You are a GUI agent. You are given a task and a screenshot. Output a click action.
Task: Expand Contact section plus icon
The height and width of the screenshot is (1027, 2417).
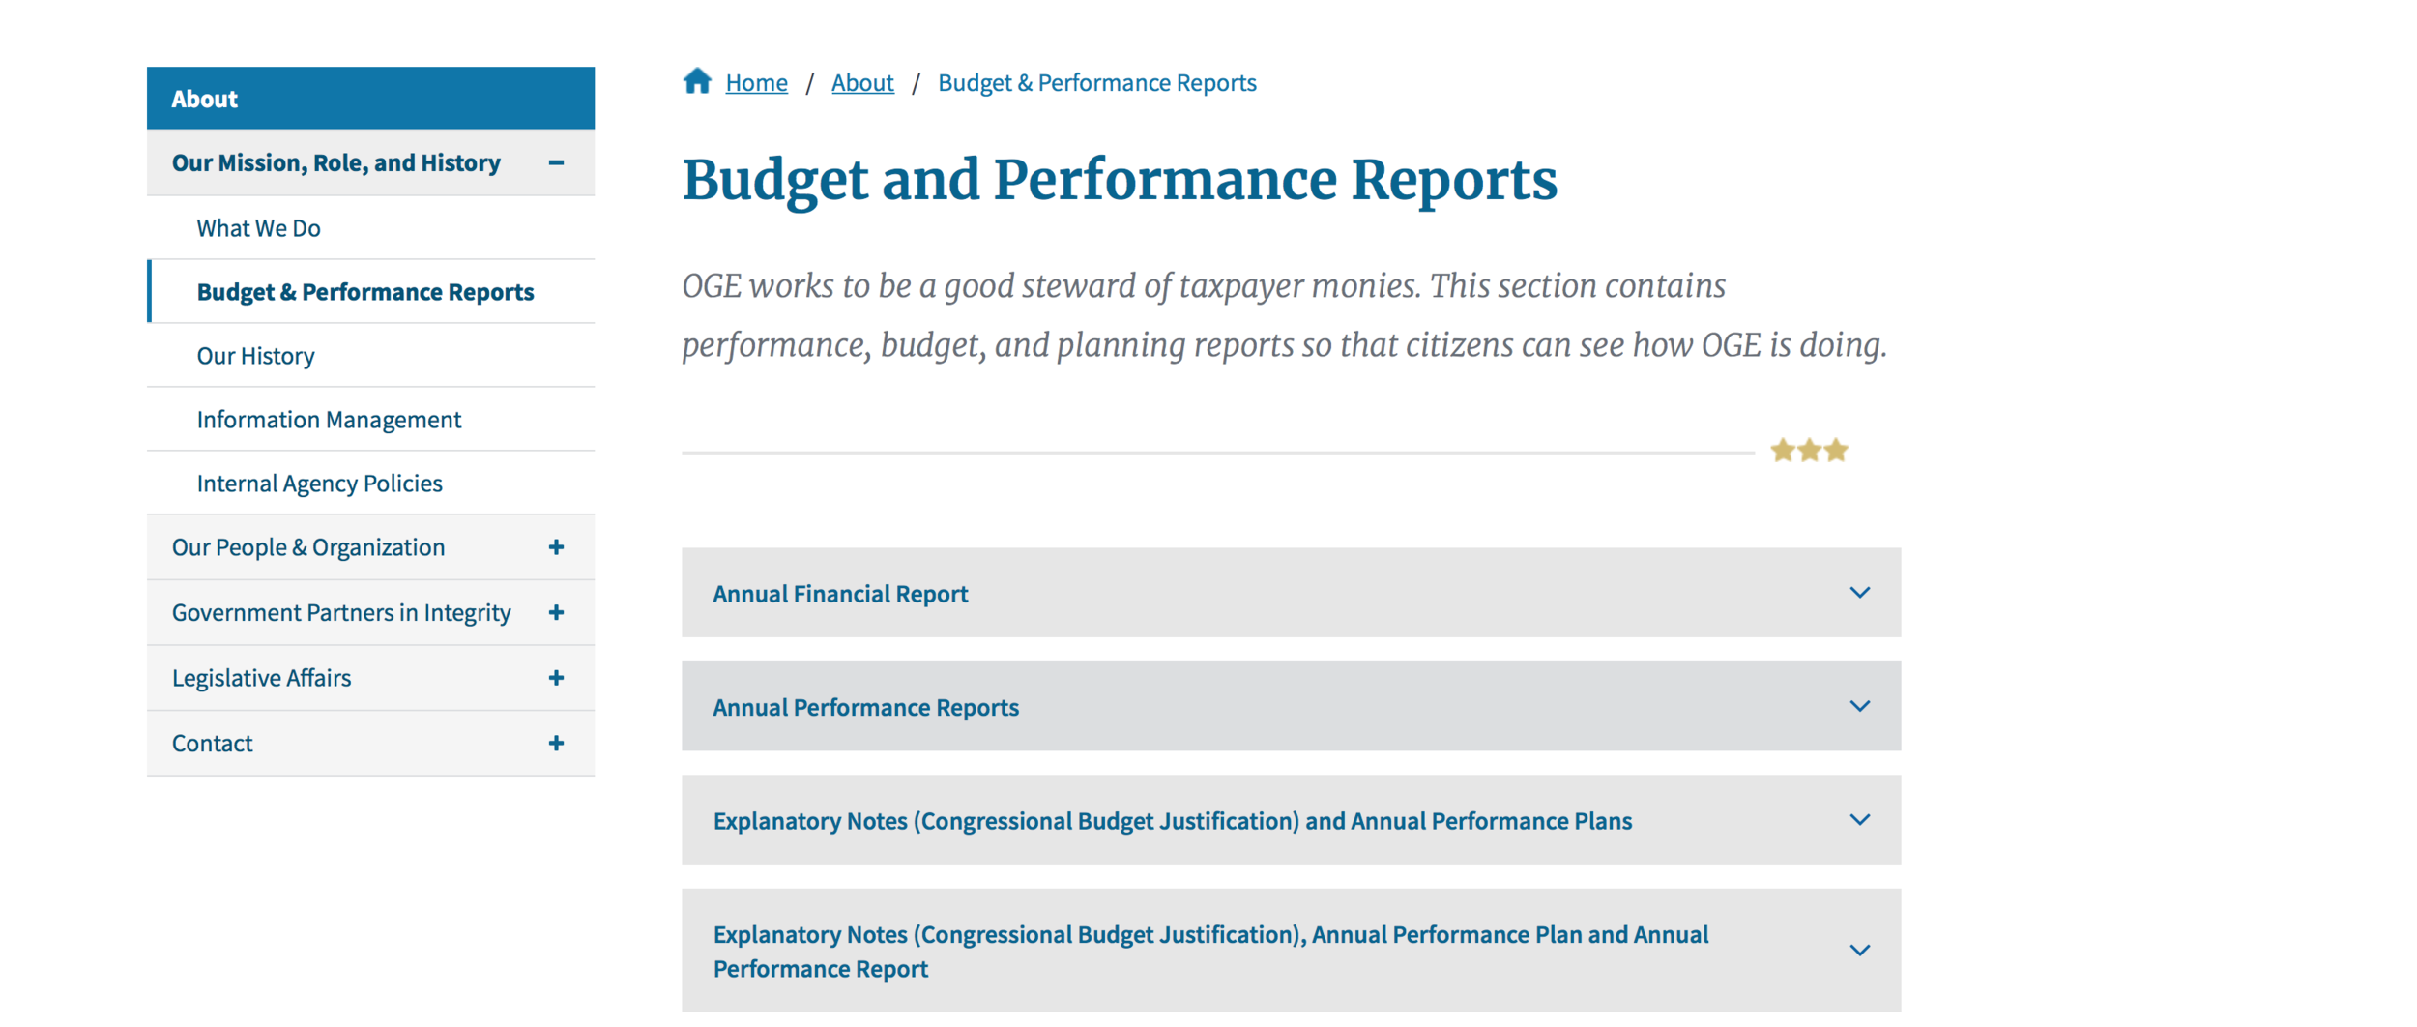point(556,743)
